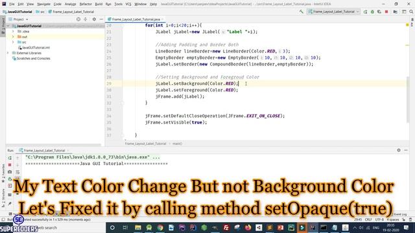
Task: Toggle soft-wrap in Run console
Action: 18,172
